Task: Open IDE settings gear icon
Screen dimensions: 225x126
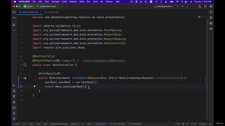Action: 211,6
